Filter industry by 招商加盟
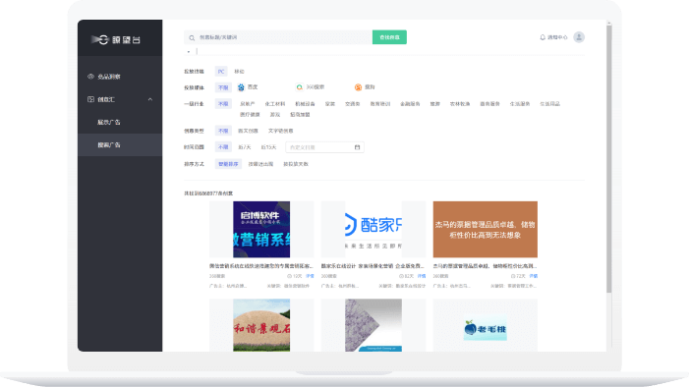Image resolution: width=689 pixels, height=387 pixels. tap(300, 115)
